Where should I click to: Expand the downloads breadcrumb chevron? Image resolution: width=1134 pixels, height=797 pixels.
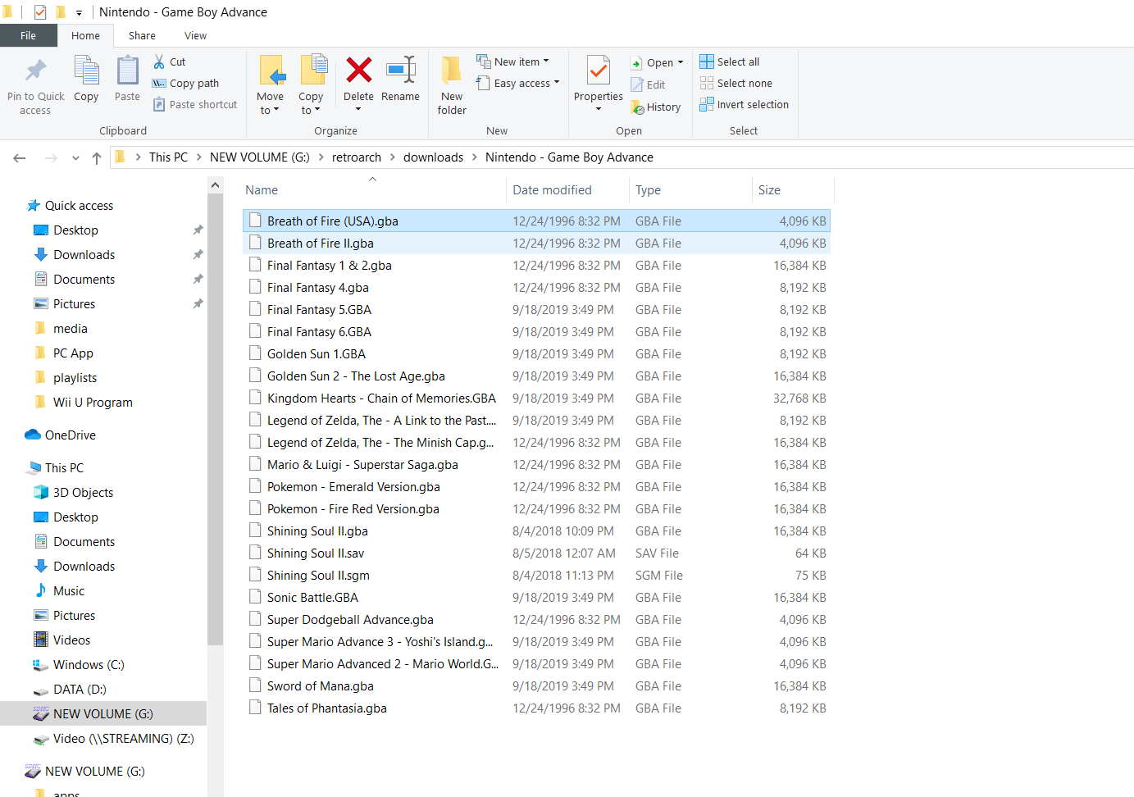coord(475,157)
